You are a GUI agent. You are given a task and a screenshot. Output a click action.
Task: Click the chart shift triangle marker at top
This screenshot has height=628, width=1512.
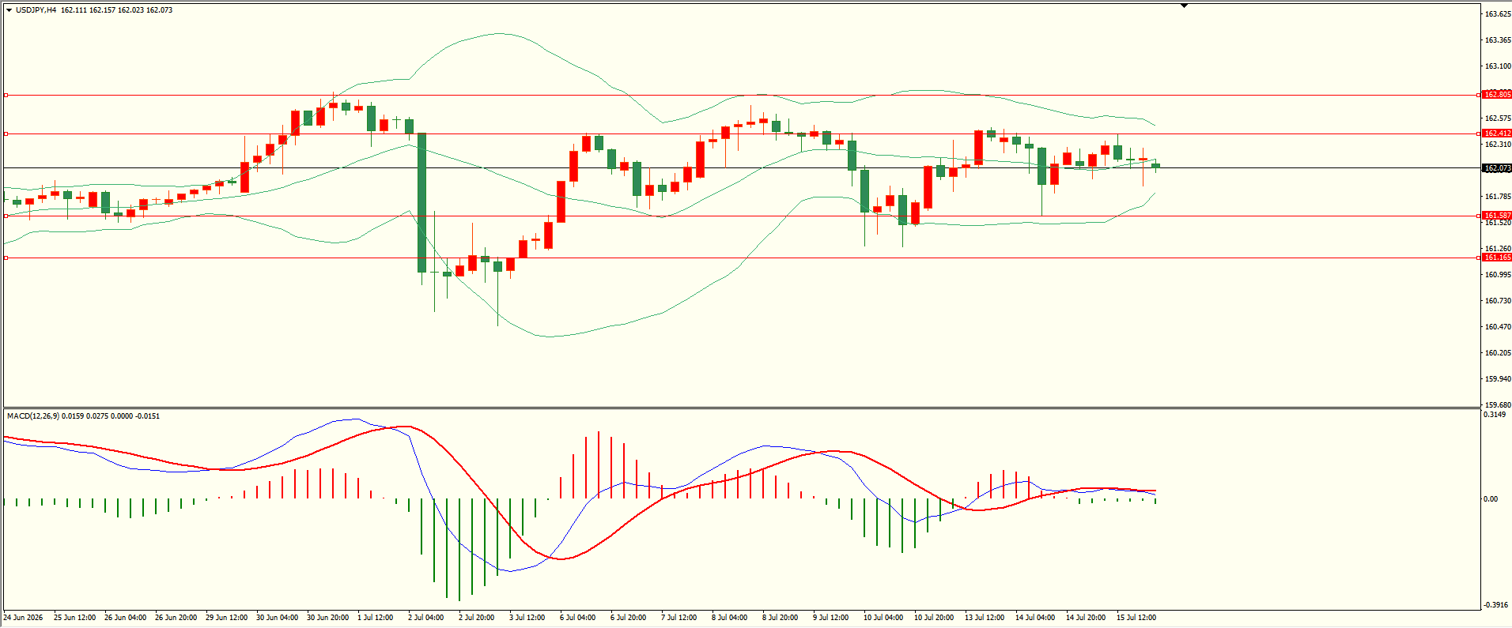pyautogui.click(x=1185, y=6)
